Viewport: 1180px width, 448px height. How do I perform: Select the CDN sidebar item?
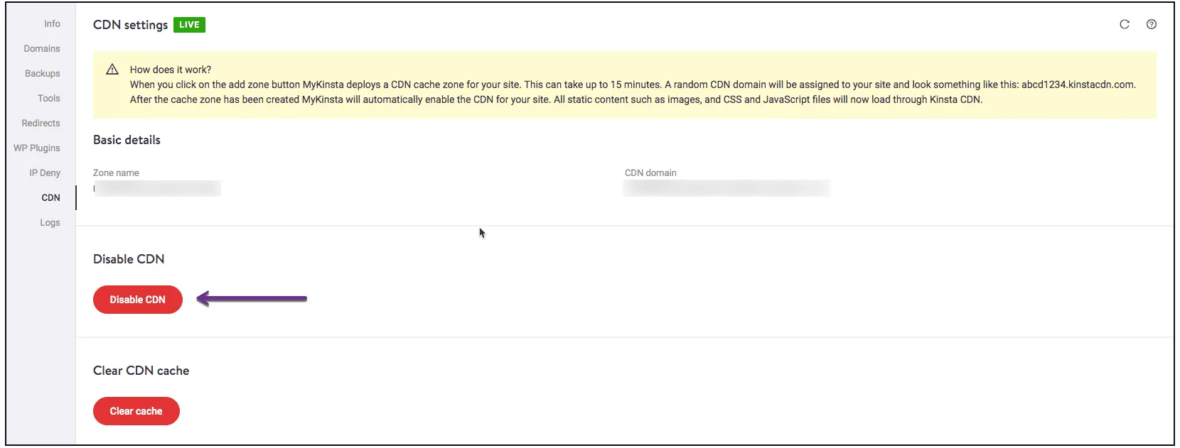[50, 197]
